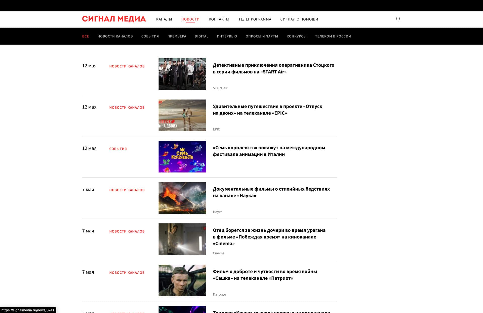This screenshot has height=313, width=483.
Task: Click the Cinema channel tag link
Action: pyautogui.click(x=218, y=253)
